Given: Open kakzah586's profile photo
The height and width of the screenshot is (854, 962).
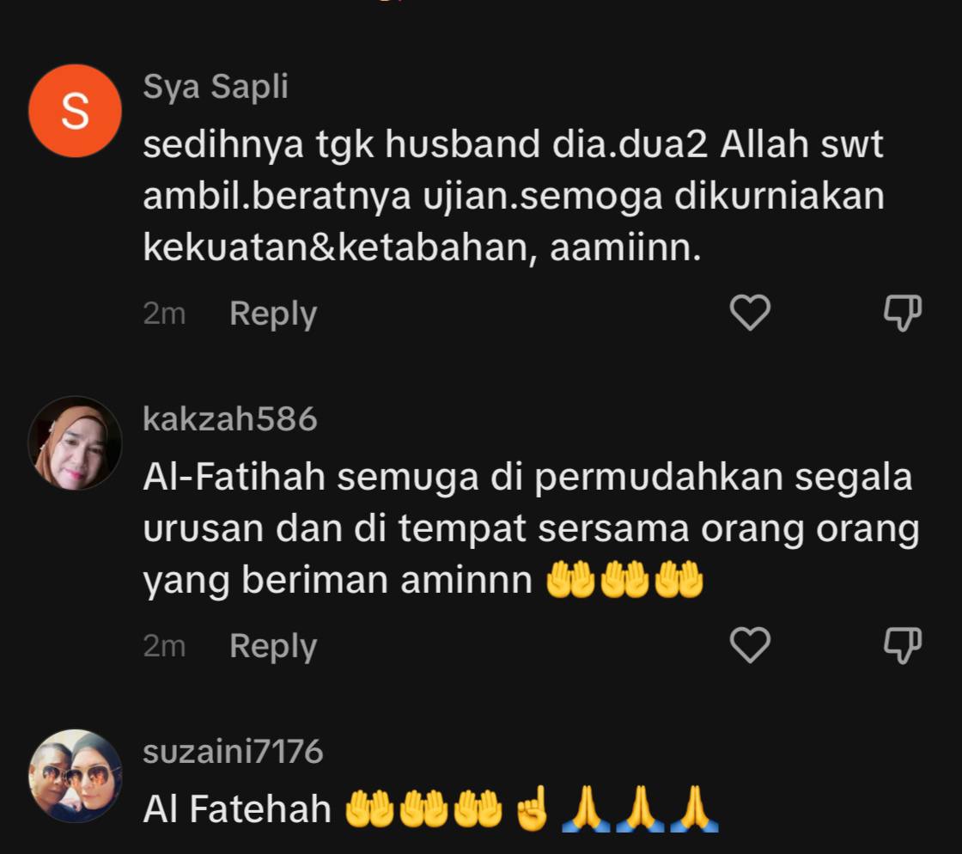Looking at the screenshot, I should tap(75, 443).
